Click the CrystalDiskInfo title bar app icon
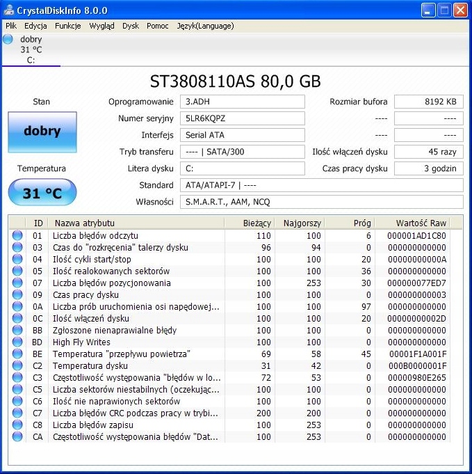The height and width of the screenshot is (474, 472). (x=9, y=10)
